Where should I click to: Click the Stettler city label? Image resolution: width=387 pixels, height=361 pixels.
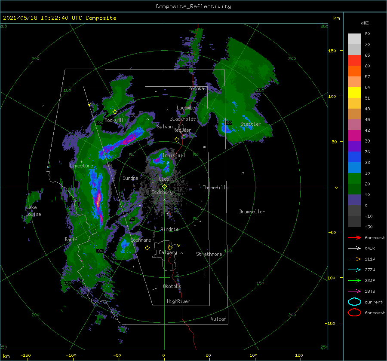click(x=251, y=124)
